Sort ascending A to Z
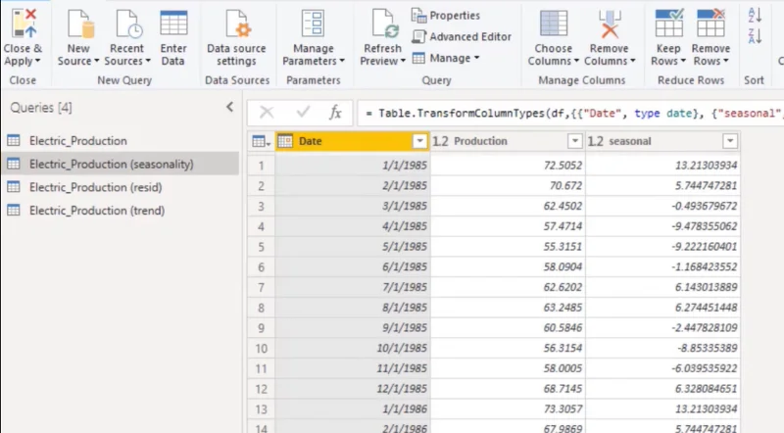Viewport: 784px width, 433px height. pos(755,15)
